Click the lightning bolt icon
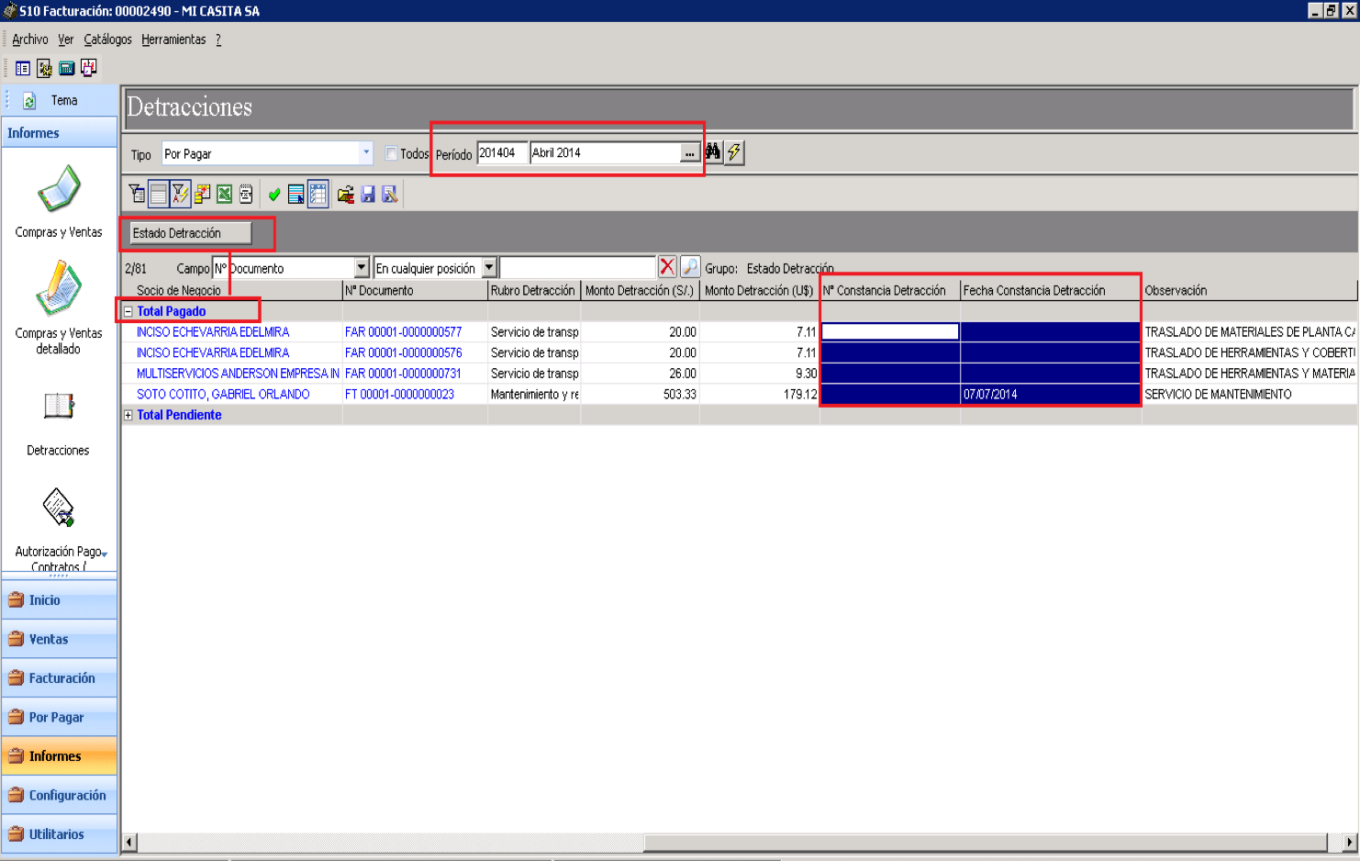Image resolution: width=1360 pixels, height=861 pixels. point(734,152)
